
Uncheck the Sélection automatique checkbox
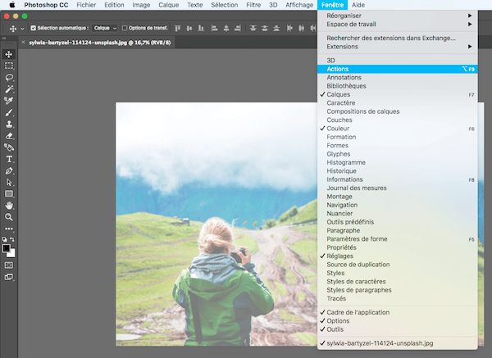coord(33,28)
